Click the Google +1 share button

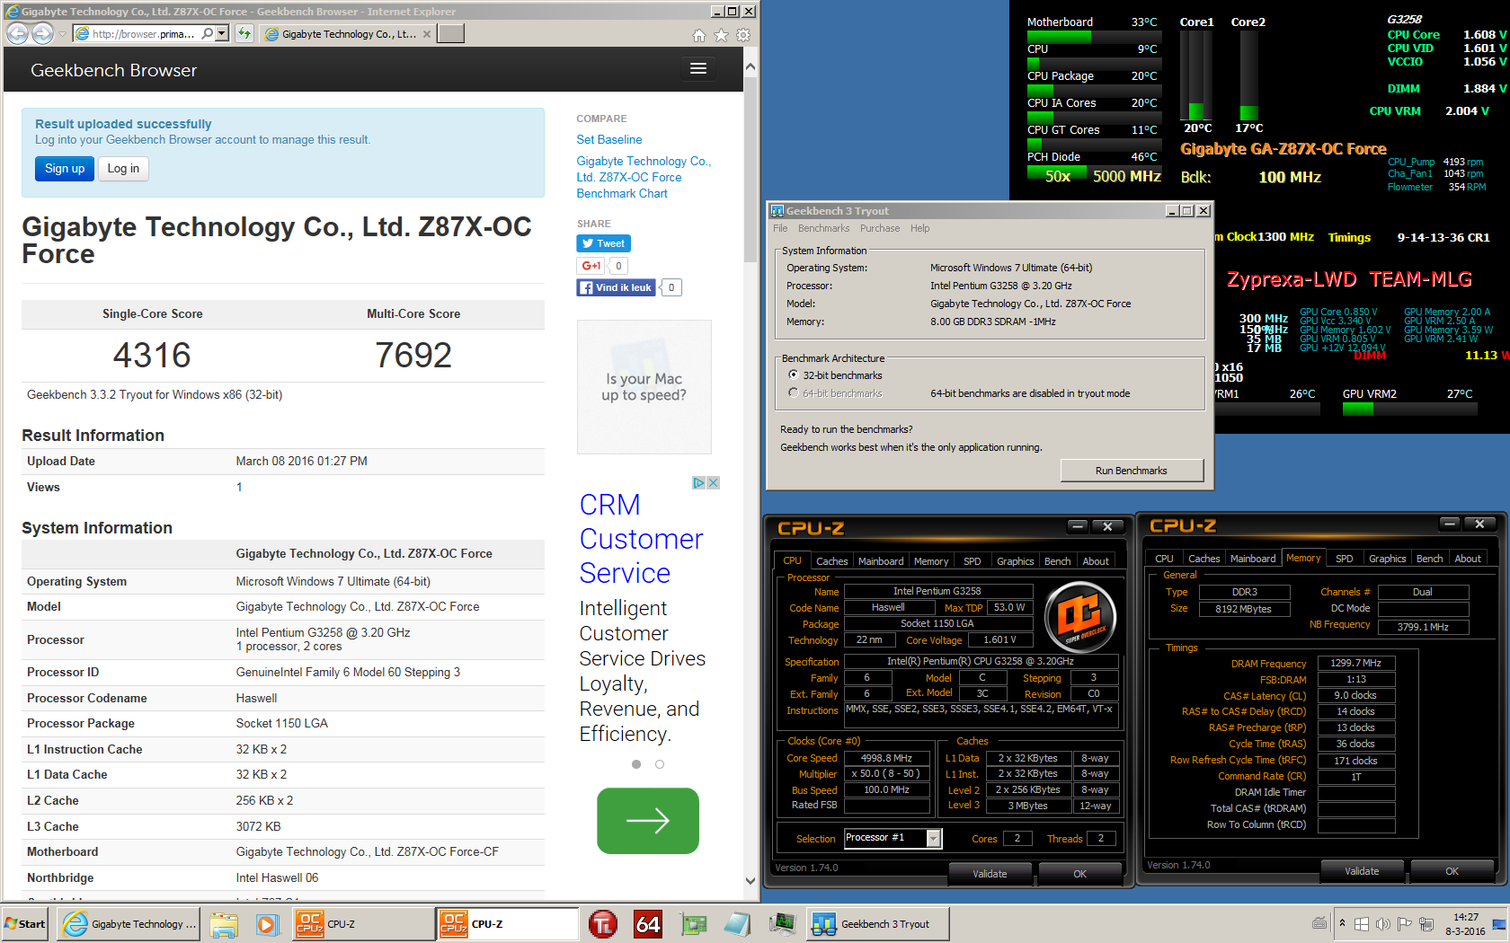591,266
